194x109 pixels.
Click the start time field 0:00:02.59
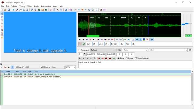(x=91, y=54)
